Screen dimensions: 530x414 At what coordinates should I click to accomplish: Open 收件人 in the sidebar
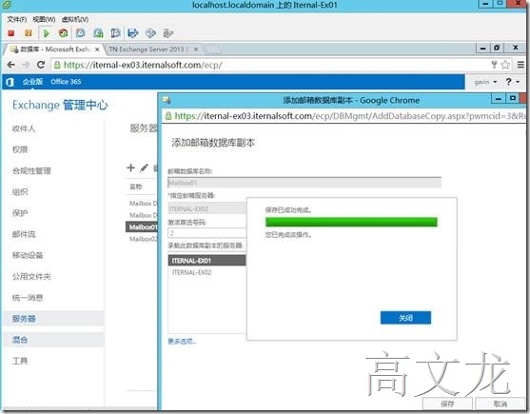(x=24, y=128)
